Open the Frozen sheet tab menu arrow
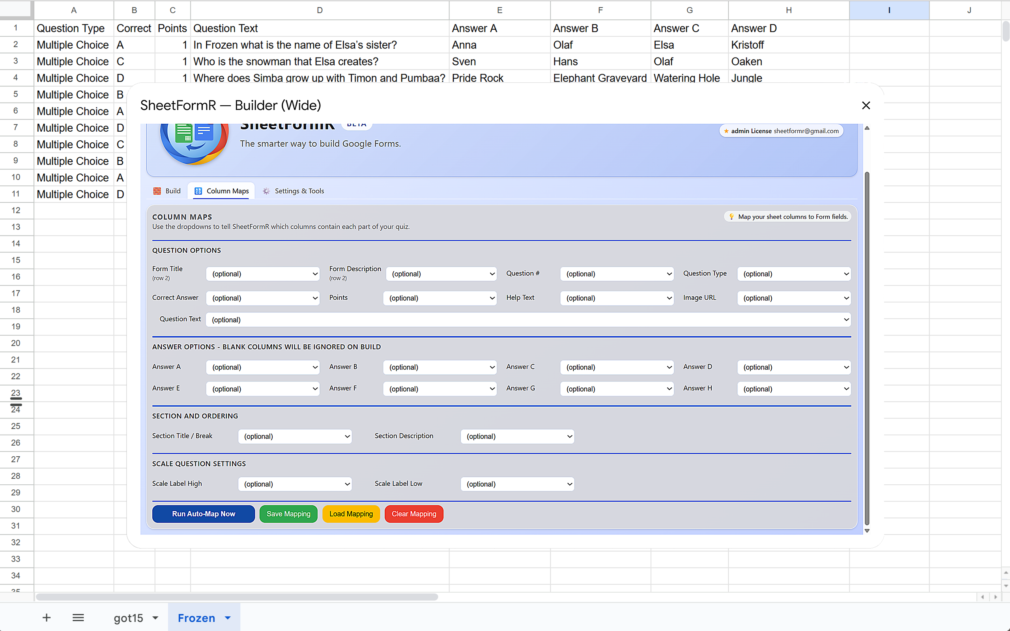This screenshot has width=1010, height=631. point(228,618)
